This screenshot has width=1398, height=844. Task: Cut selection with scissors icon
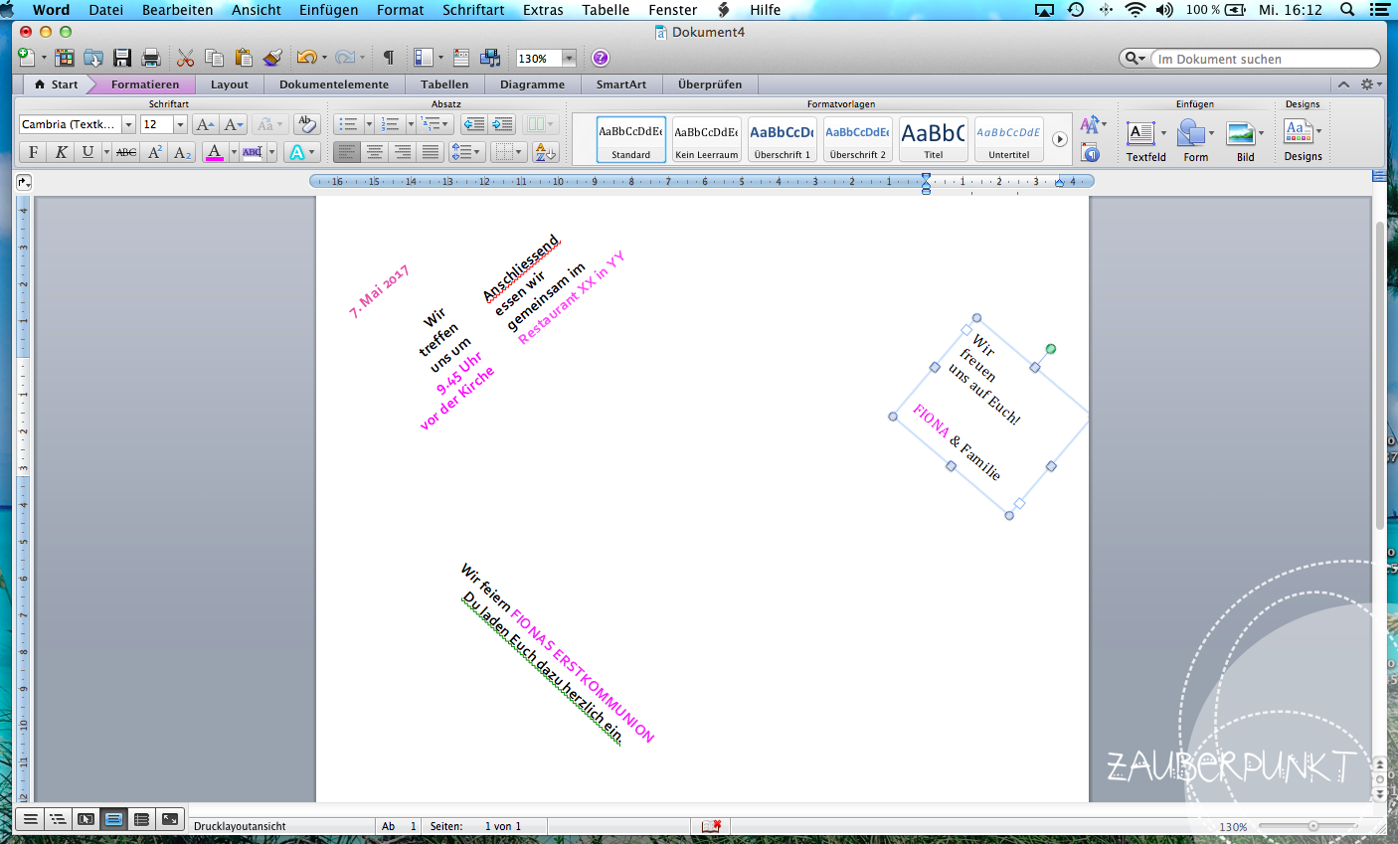pyautogui.click(x=186, y=58)
